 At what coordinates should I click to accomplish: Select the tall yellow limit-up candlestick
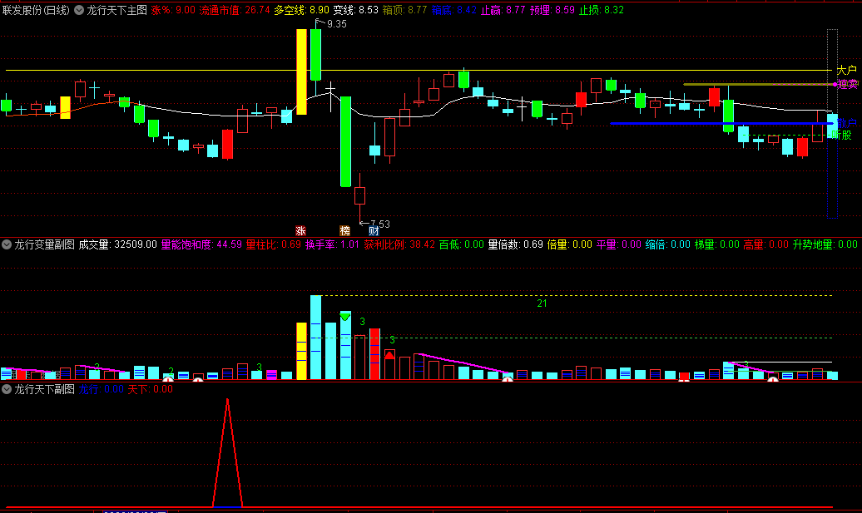(x=301, y=72)
